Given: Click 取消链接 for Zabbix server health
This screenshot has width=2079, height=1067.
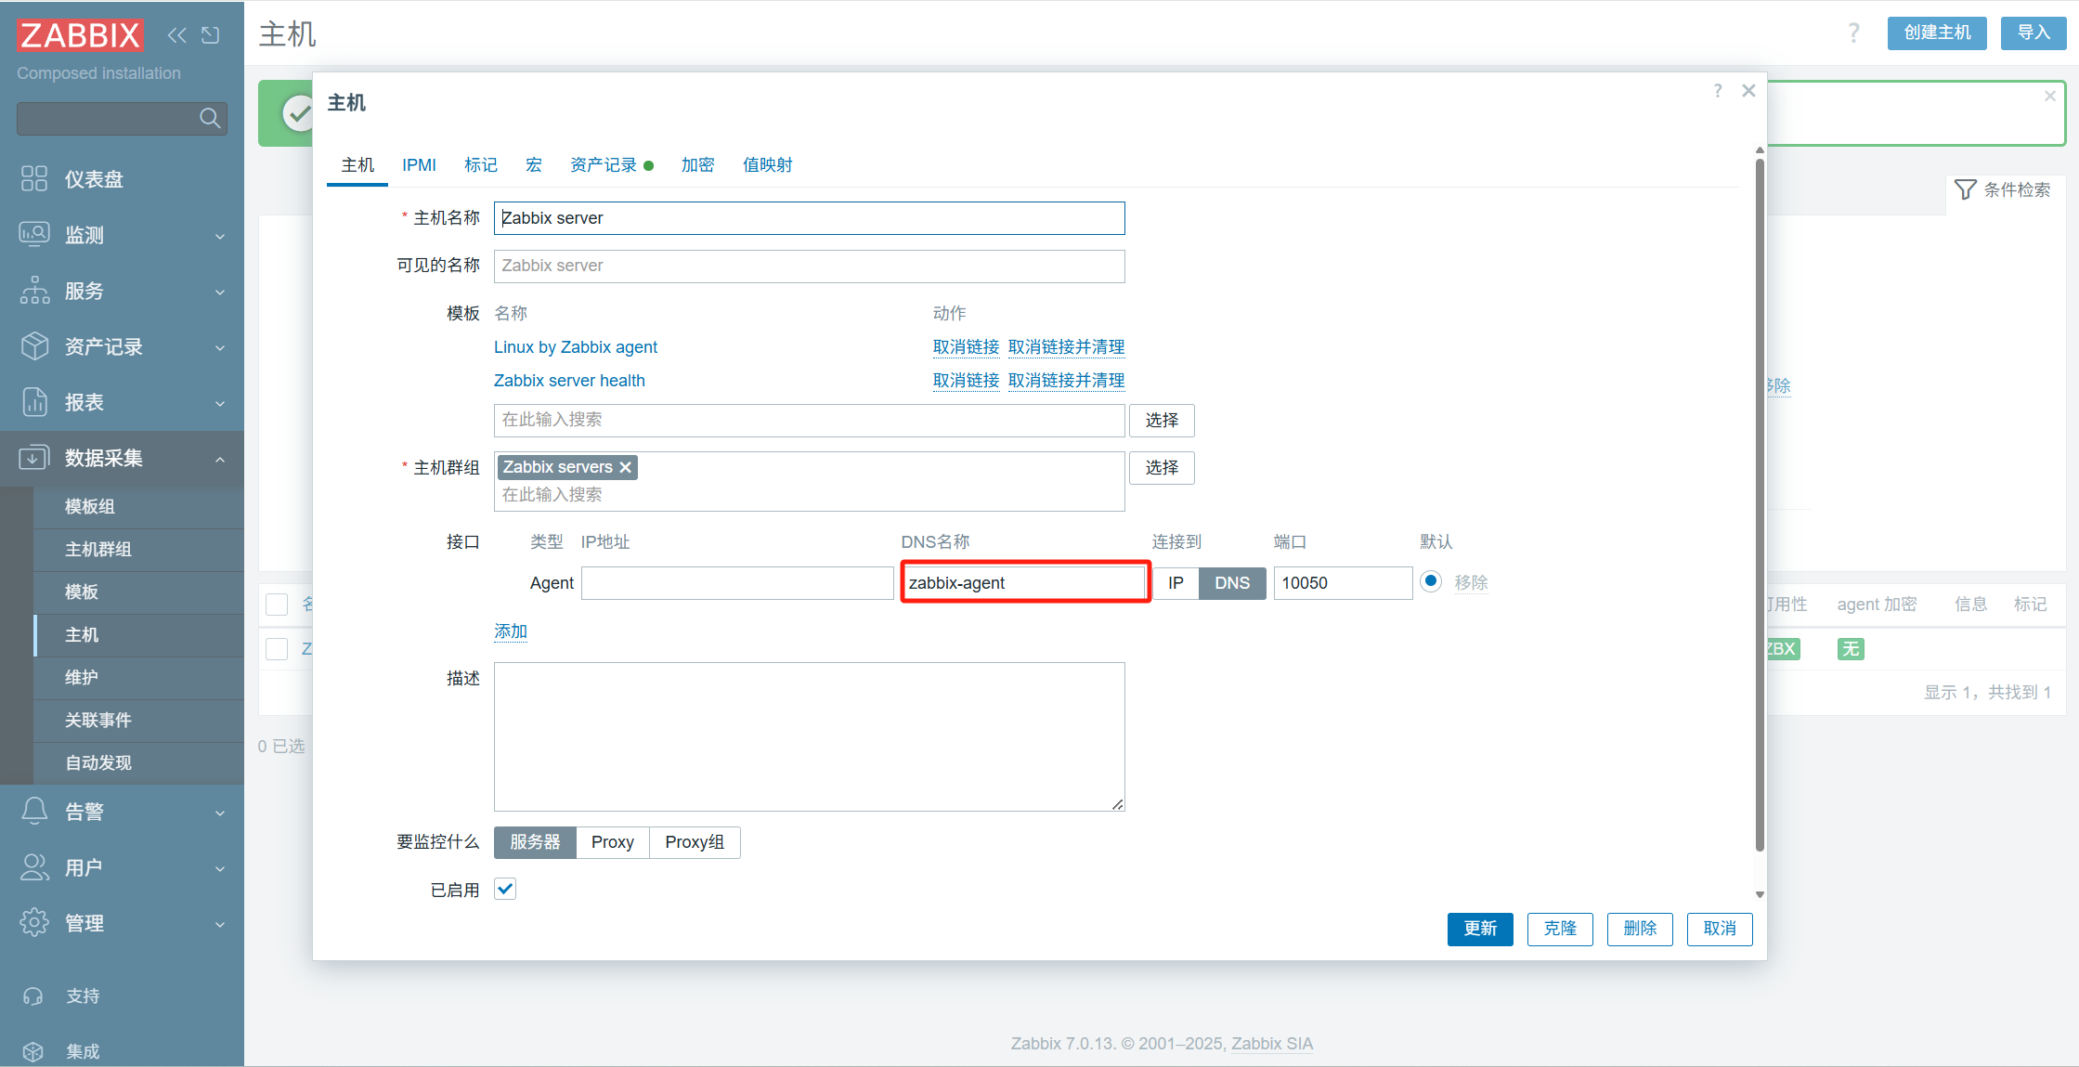Looking at the screenshot, I should [x=966, y=381].
